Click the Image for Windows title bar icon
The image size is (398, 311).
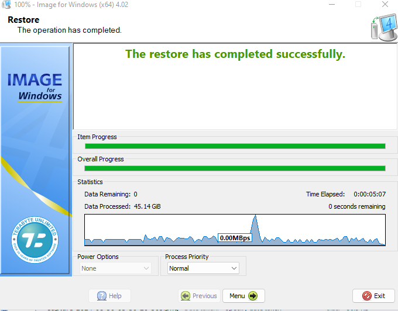point(6,4)
